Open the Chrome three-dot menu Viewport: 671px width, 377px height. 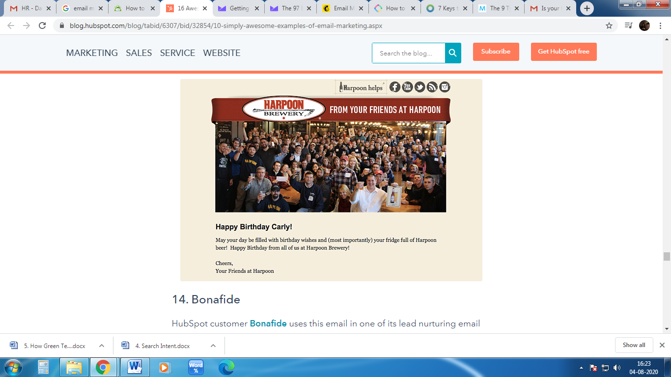tap(660, 26)
